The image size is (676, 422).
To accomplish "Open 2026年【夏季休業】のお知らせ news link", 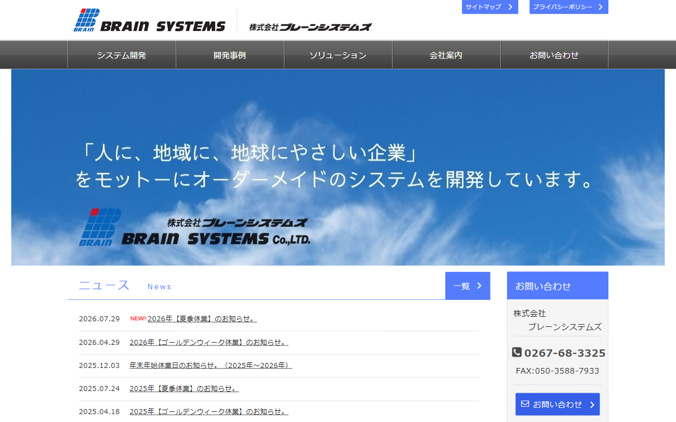I will coord(202,319).
